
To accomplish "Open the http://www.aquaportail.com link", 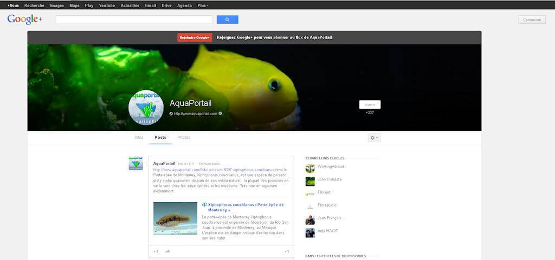I will [195, 114].
